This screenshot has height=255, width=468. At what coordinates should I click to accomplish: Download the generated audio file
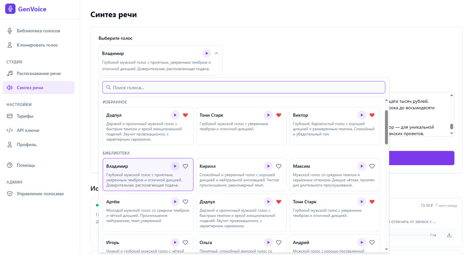click(449, 235)
